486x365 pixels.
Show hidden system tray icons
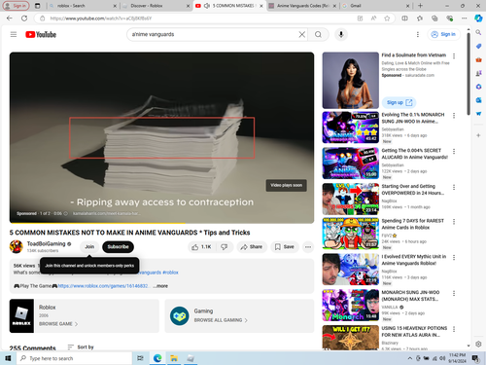tap(410, 358)
